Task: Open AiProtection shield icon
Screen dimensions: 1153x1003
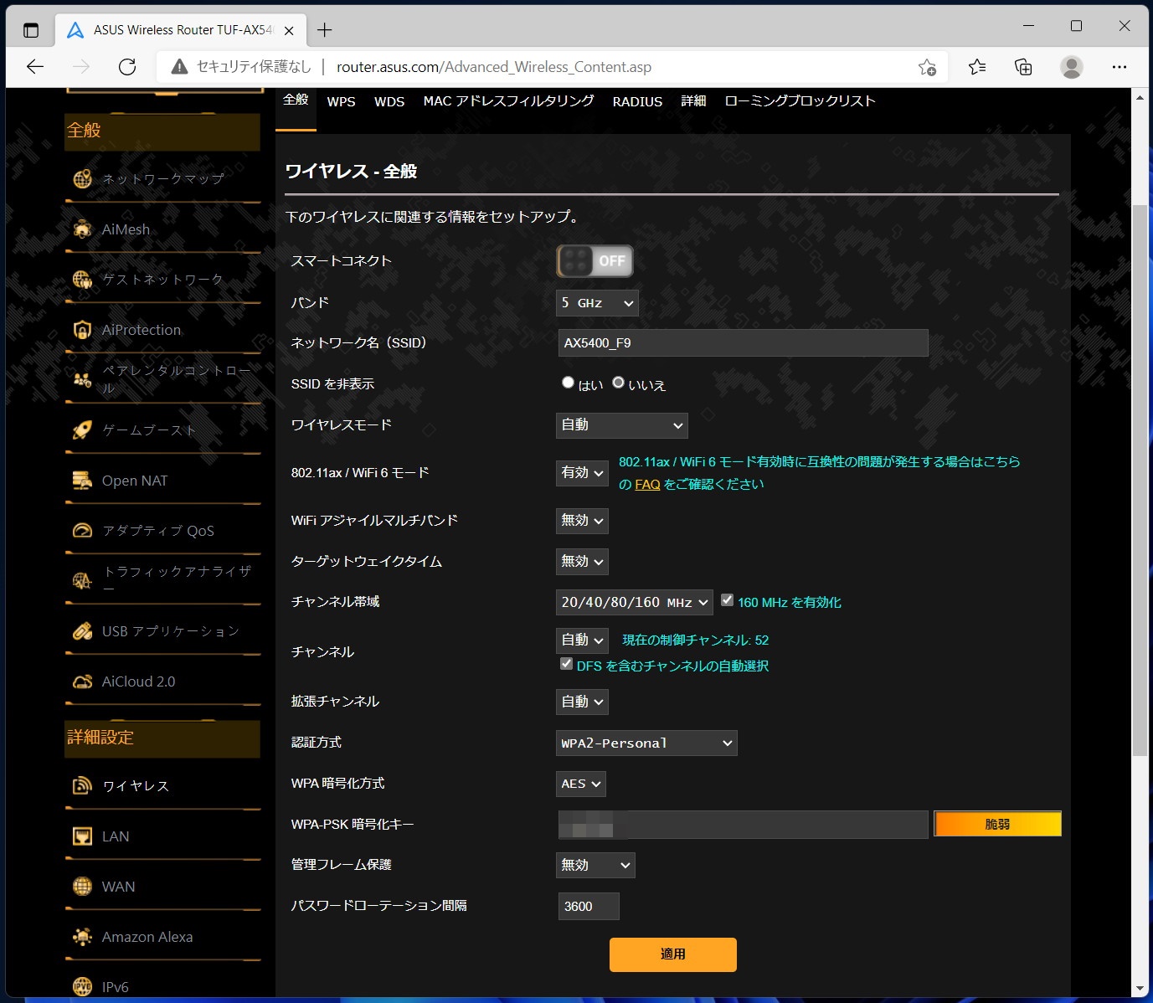Action: click(82, 330)
